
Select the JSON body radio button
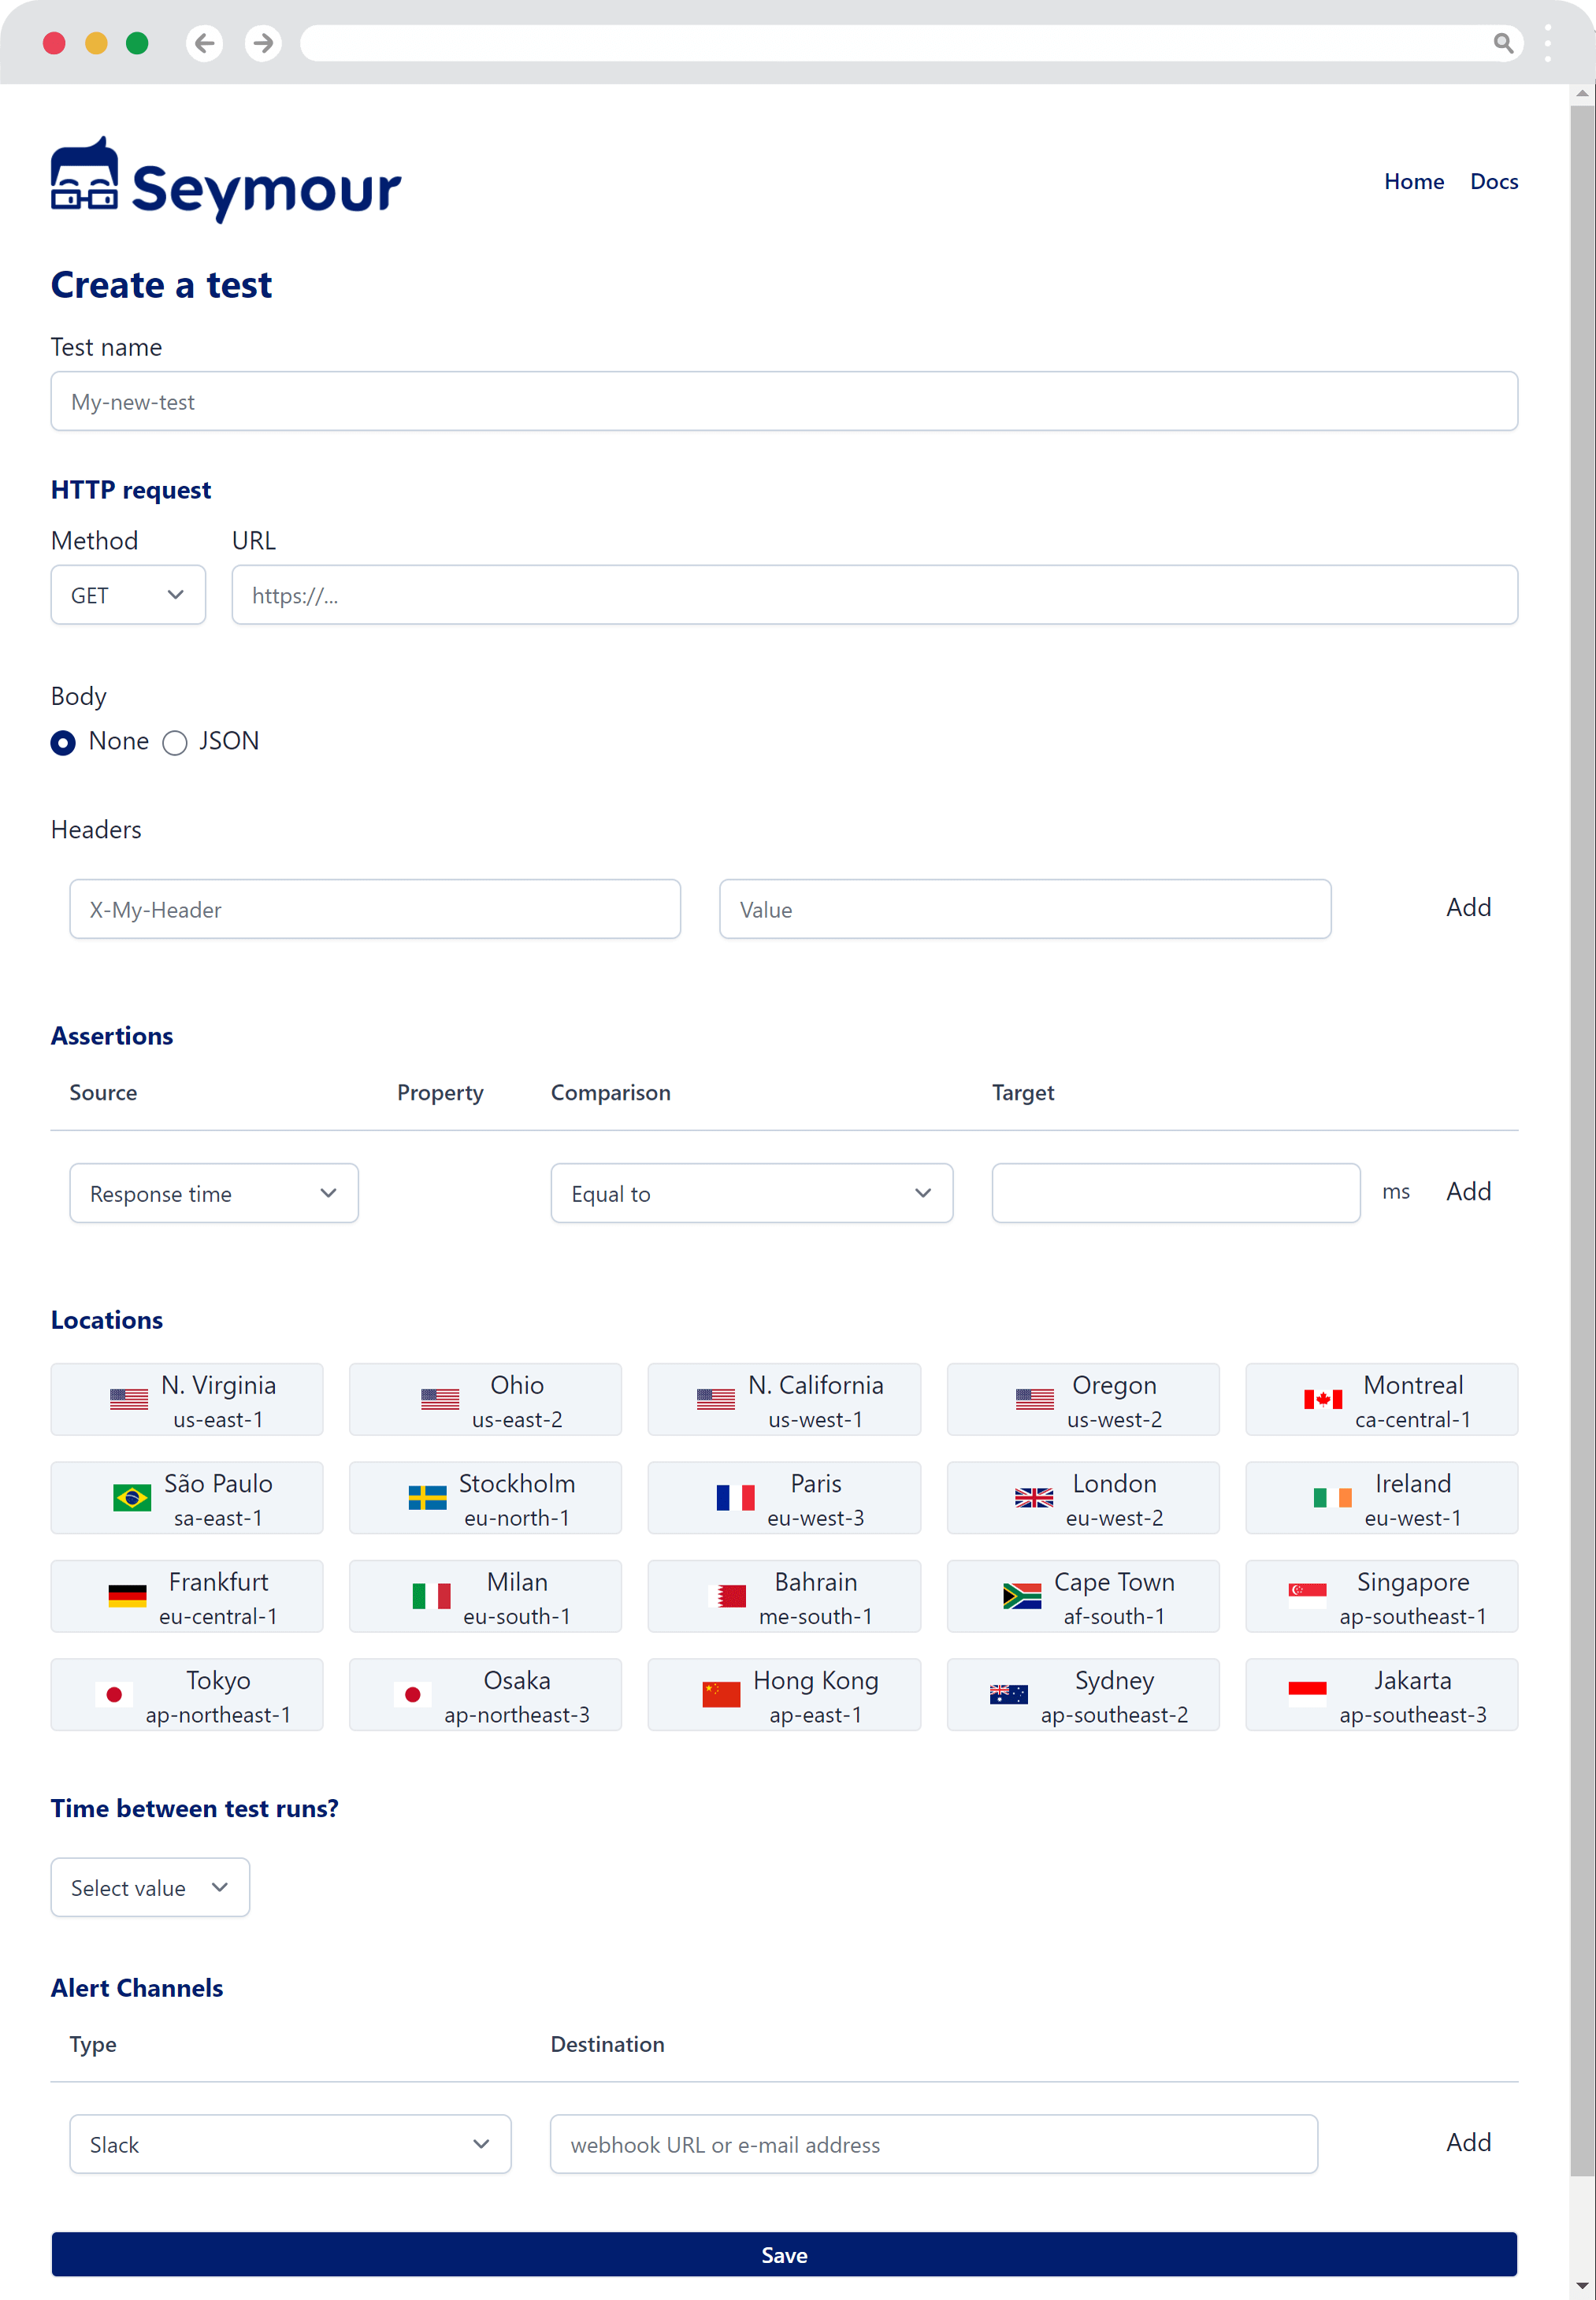coord(175,742)
